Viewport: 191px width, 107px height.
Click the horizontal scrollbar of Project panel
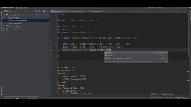click(21, 97)
